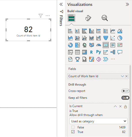Select the 100% stacked bar chart visual
The height and width of the screenshot is (137, 132).
(x=99, y=31)
